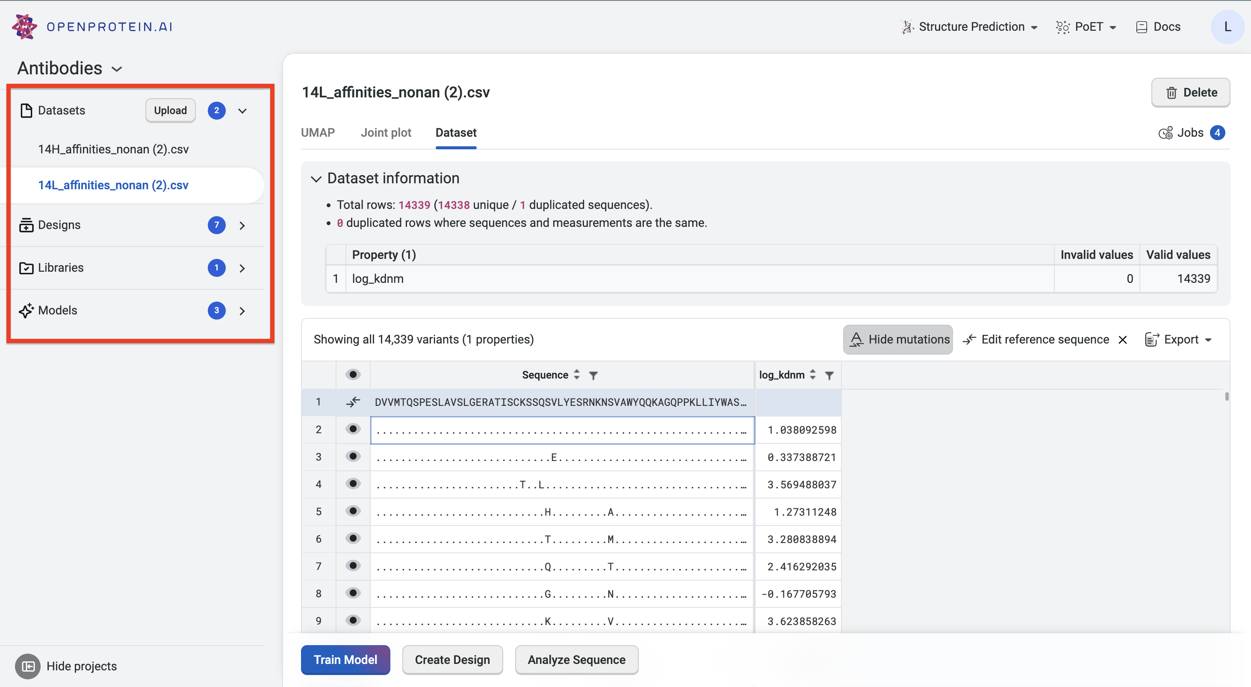This screenshot has width=1251, height=687.
Task: Click the Jobs count badge 4
Action: [1217, 132]
